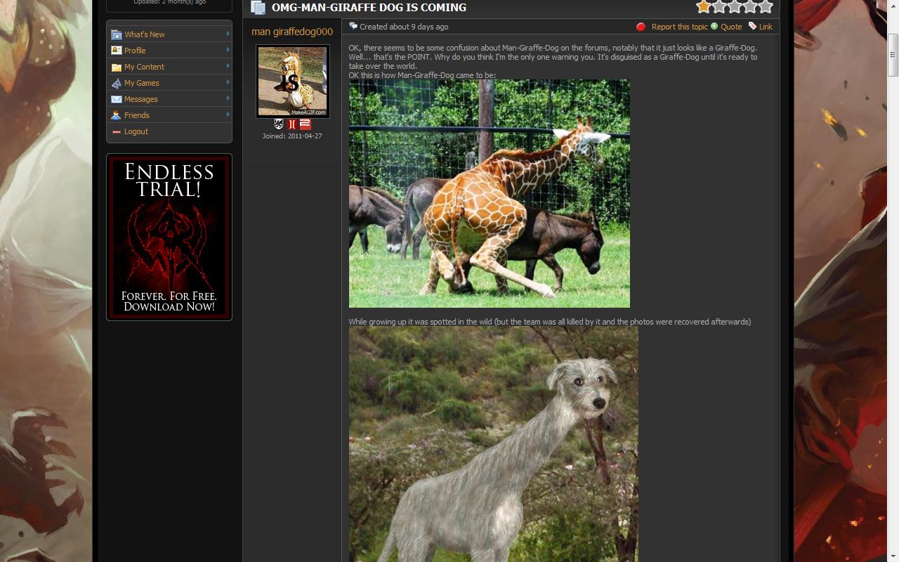
Task: Click the Logout icon in the sidebar
Action: pyautogui.click(x=115, y=131)
